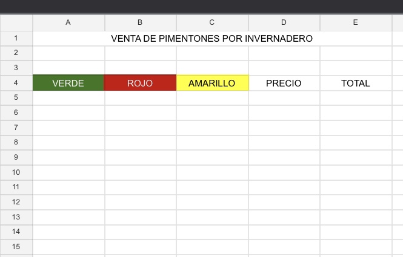Select the red ROJO header cell

point(140,83)
